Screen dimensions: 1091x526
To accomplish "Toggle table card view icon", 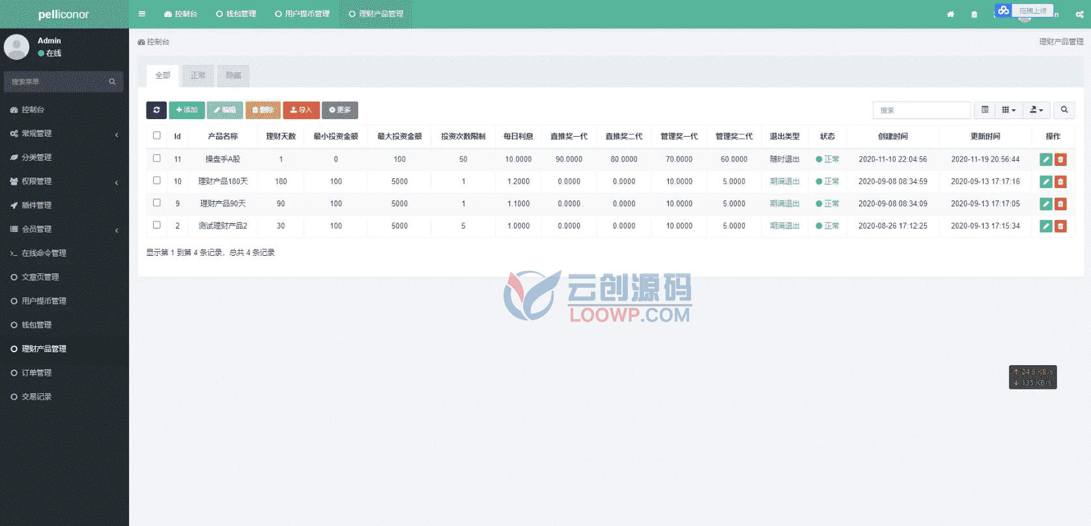I will click(985, 110).
